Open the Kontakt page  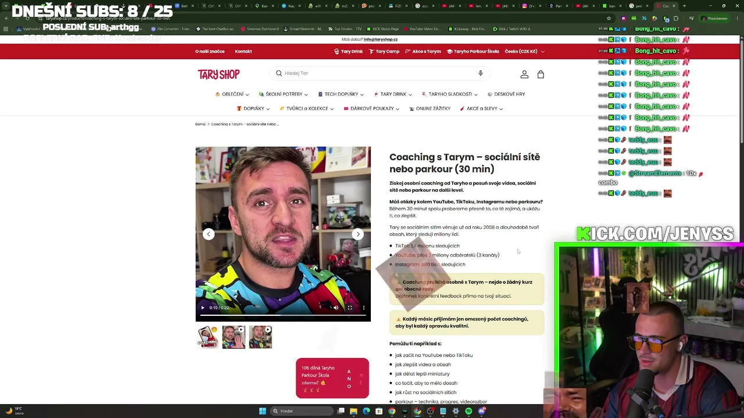pyautogui.click(x=243, y=51)
